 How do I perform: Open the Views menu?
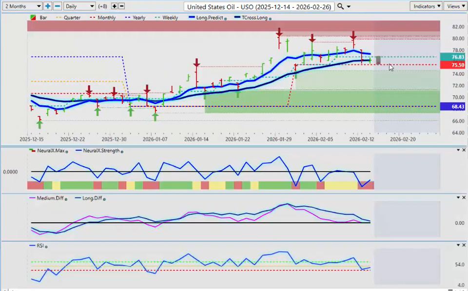455,6
